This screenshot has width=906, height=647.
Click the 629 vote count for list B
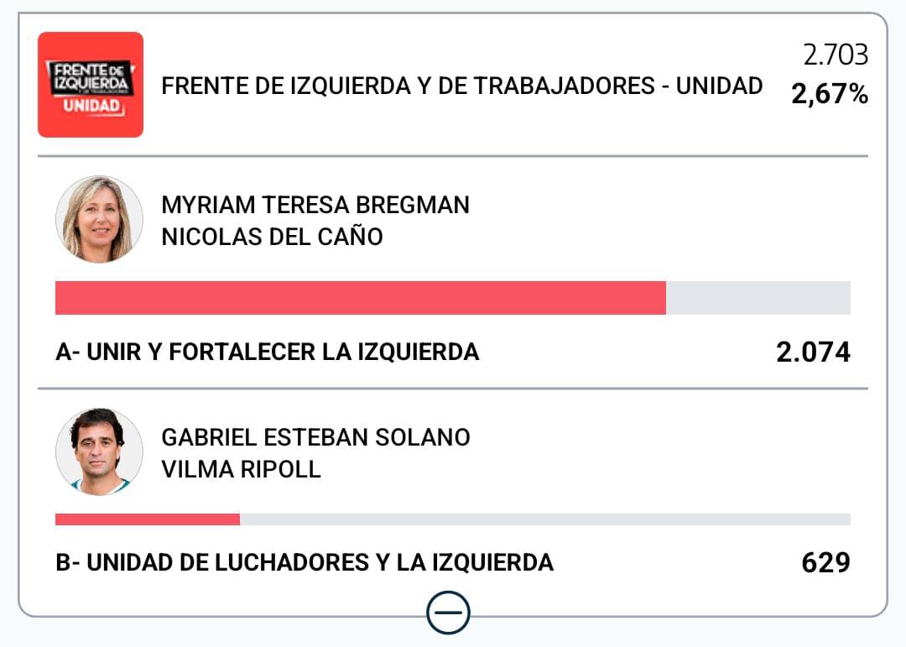pyautogui.click(x=825, y=562)
